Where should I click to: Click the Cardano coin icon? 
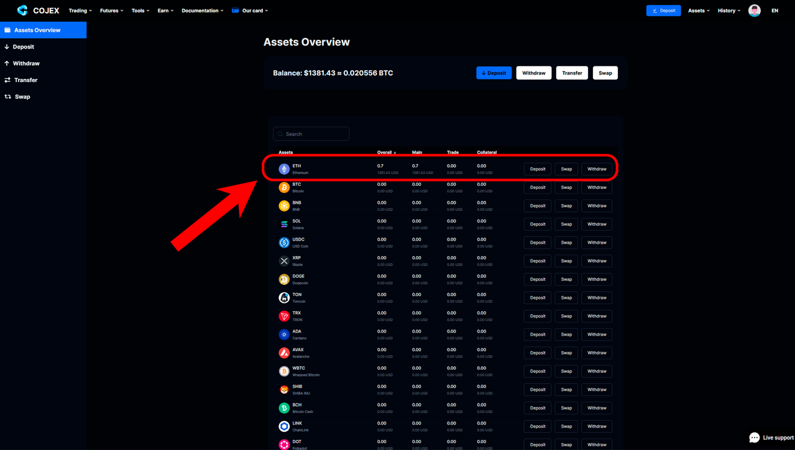tap(284, 334)
